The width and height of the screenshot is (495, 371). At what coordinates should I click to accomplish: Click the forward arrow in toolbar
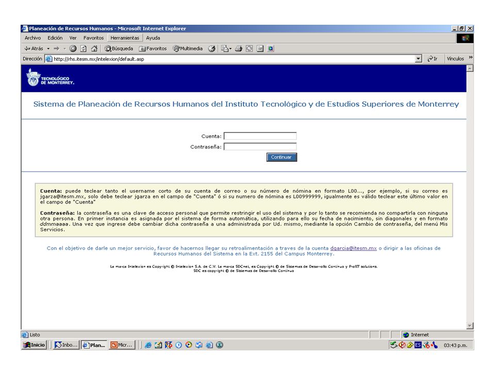pos(57,48)
